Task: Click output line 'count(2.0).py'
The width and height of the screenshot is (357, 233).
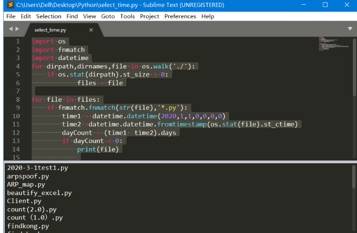Action: click(x=32, y=210)
